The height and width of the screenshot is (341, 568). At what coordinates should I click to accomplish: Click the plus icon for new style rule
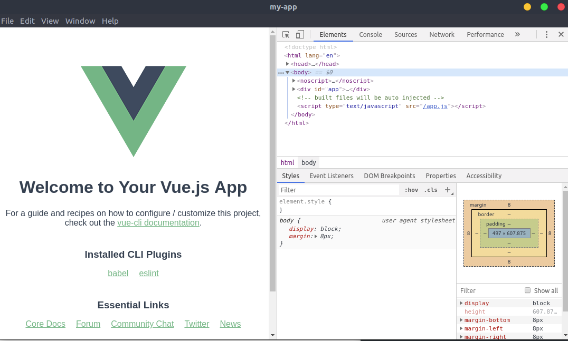point(448,190)
